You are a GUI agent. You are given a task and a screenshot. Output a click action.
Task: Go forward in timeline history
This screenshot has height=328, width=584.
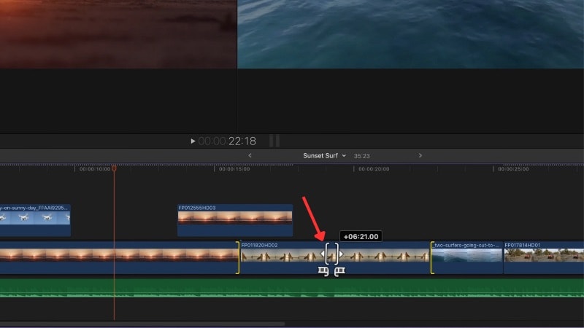(420, 155)
